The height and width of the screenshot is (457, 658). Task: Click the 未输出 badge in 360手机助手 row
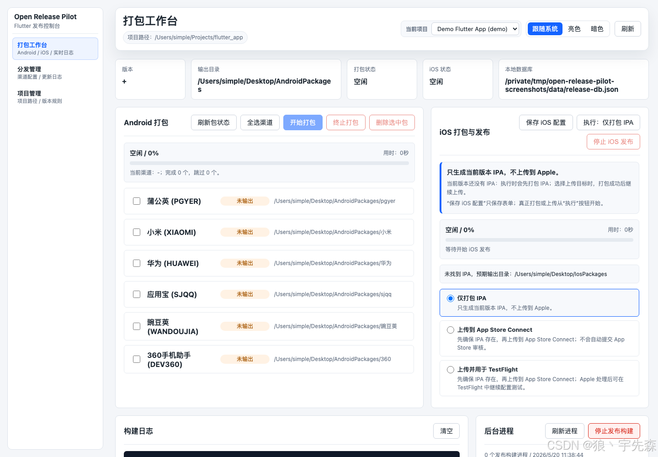(x=245, y=359)
